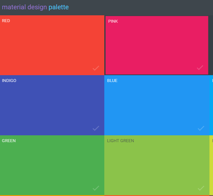
Task: Pick the partially visible light blue swatch
Action: 211,105
